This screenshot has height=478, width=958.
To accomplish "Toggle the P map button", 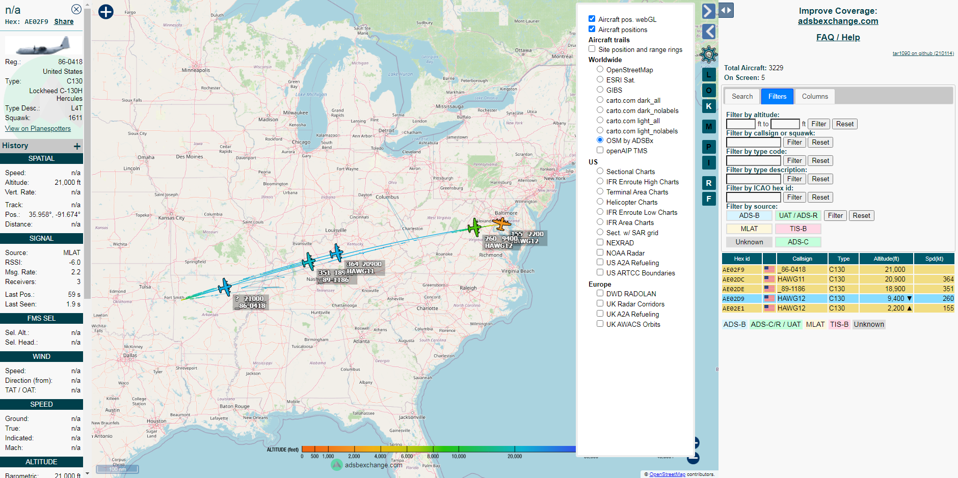I will (x=709, y=147).
